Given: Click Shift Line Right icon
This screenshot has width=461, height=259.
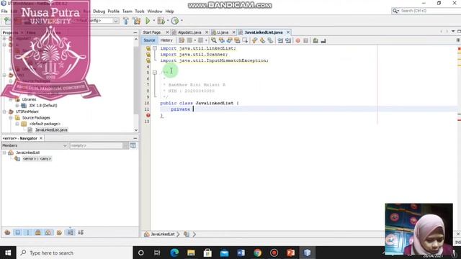Looking at the screenshot, I should coord(288,40).
